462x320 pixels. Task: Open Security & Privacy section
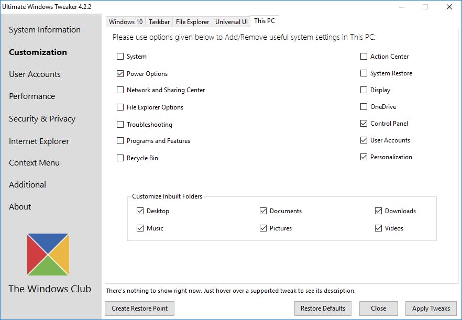point(42,119)
